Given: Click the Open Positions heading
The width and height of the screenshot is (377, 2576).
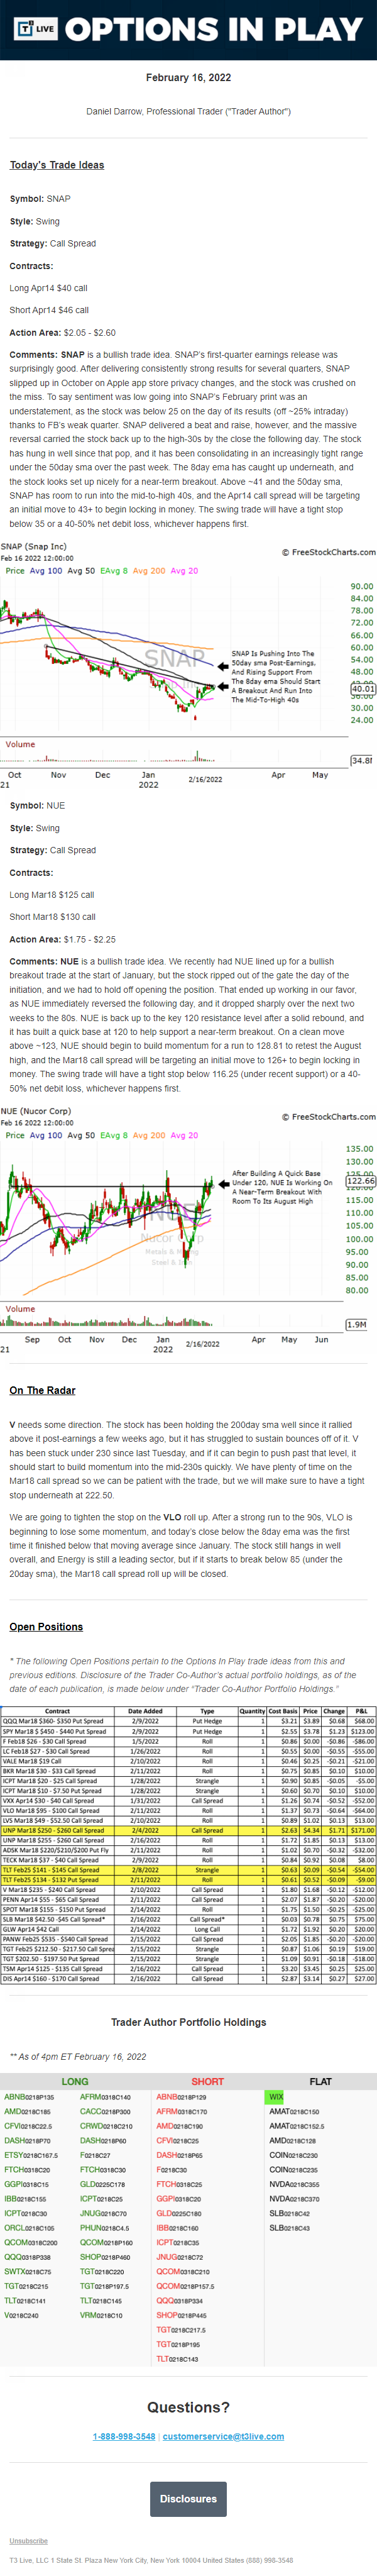Looking at the screenshot, I should click(46, 1627).
